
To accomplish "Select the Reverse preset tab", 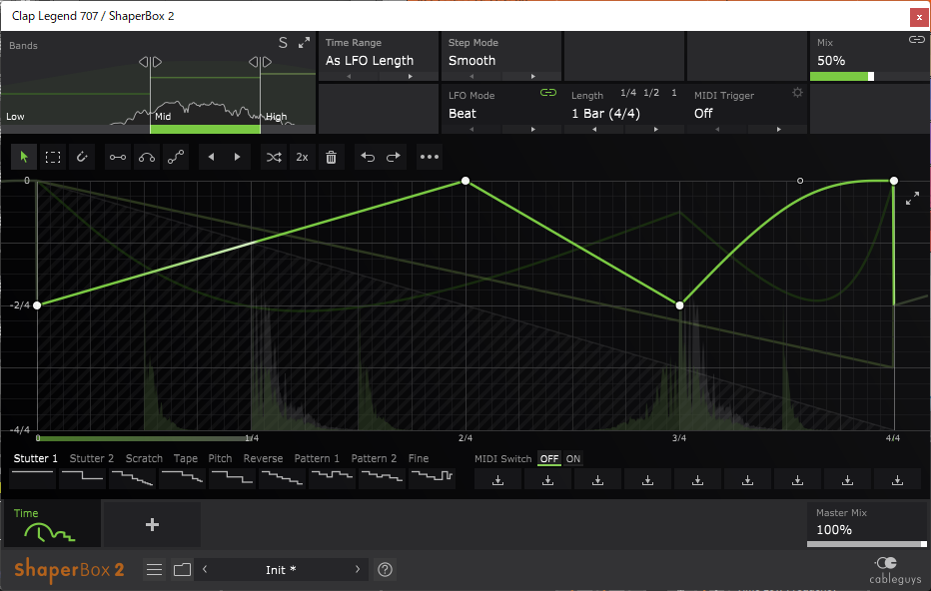I will tap(263, 458).
